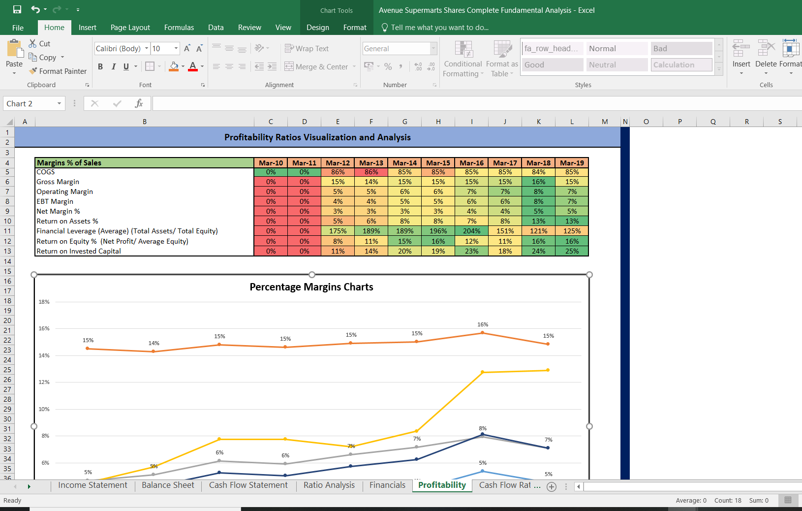Apply the Fill Color bucket
802x511 pixels.
coord(174,66)
